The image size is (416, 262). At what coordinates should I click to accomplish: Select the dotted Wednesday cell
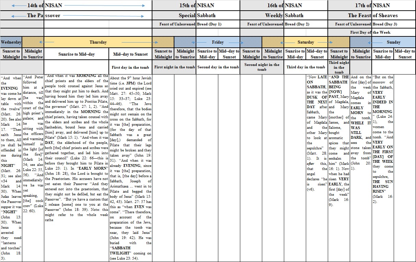tap(11, 42)
